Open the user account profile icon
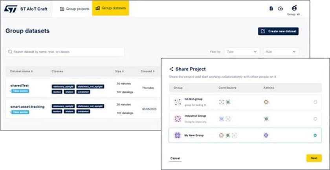This screenshot has height=170, width=330. pyautogui.click(x=294, y=8)
